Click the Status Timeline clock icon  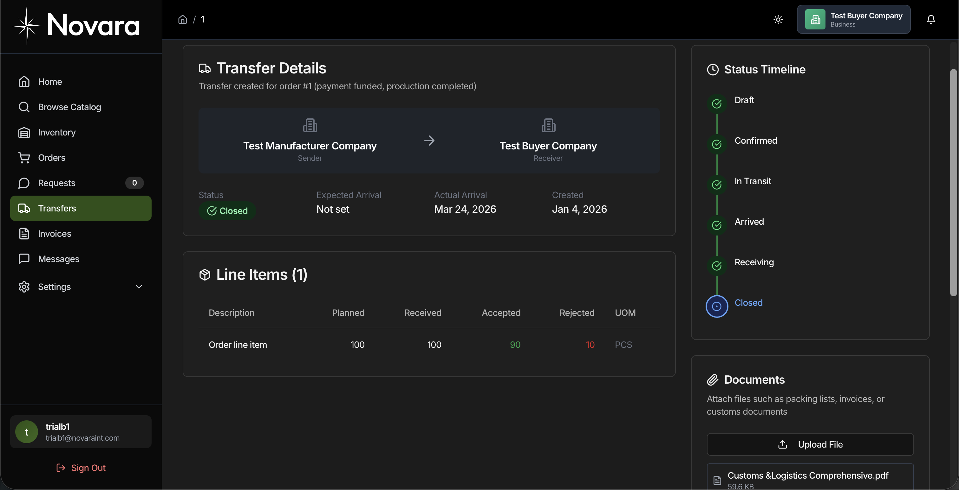pos(713,69)
